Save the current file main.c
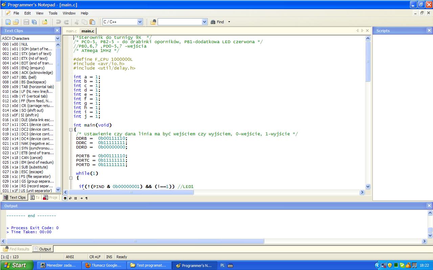Screen dimensions: 433x270 click(x=26, y=22)
